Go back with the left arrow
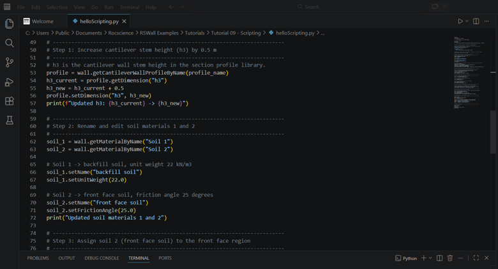The height and width of the screenshot is (269, 498). pyautogui.click(x=172, y=7)
